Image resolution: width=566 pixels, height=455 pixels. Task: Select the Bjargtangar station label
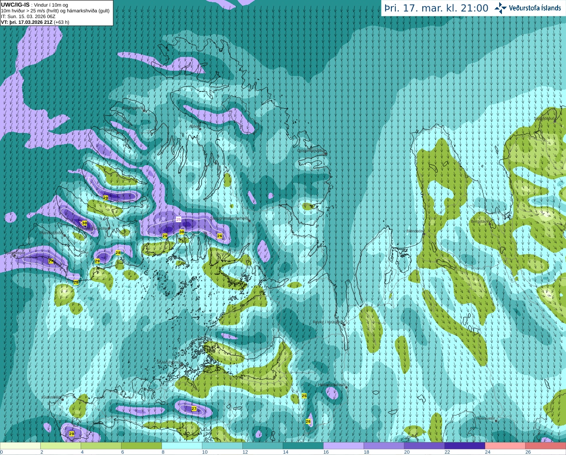point(15,253)
